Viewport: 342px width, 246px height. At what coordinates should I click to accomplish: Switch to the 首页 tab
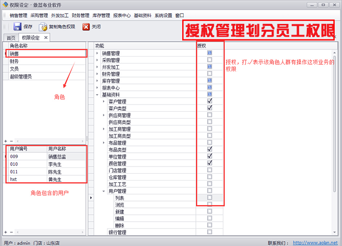click(x=11, y=38)
